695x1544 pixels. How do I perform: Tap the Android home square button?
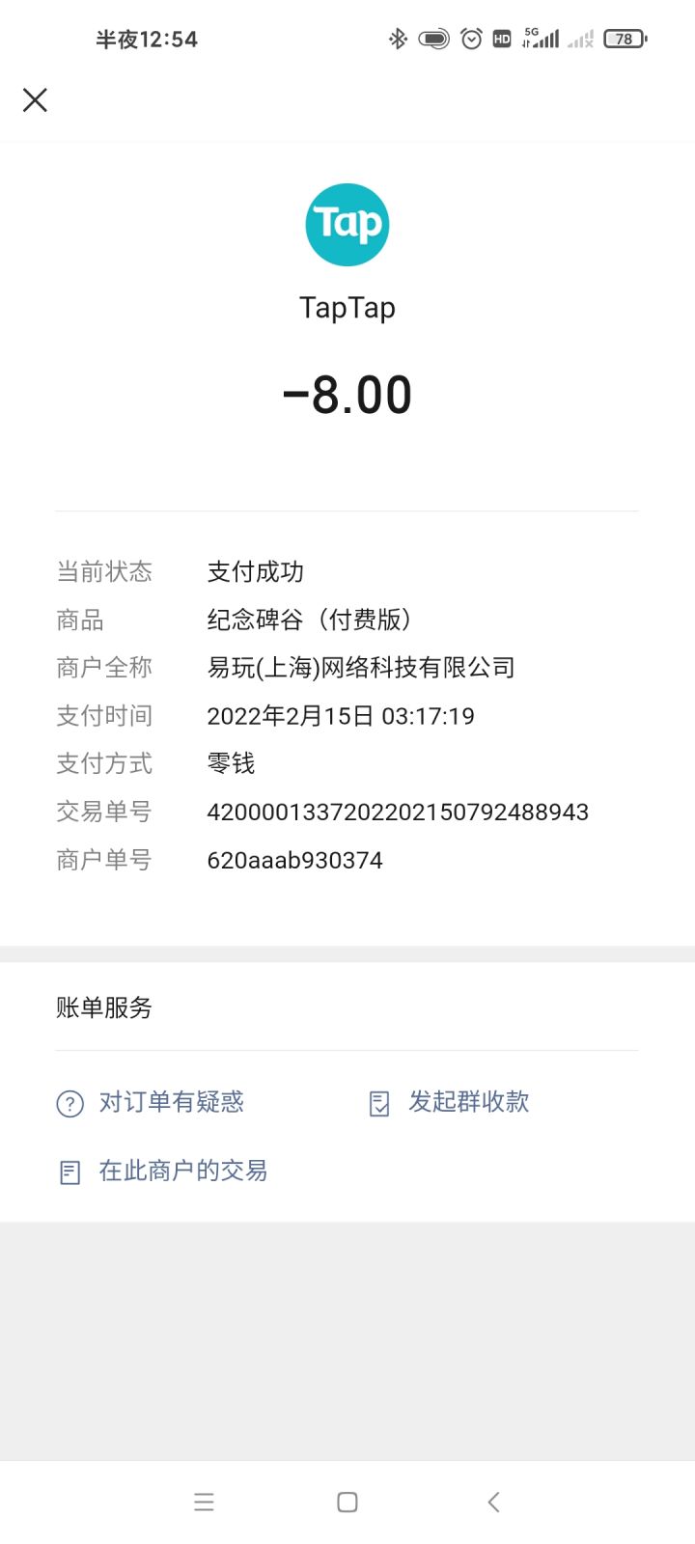point(347,1502)
